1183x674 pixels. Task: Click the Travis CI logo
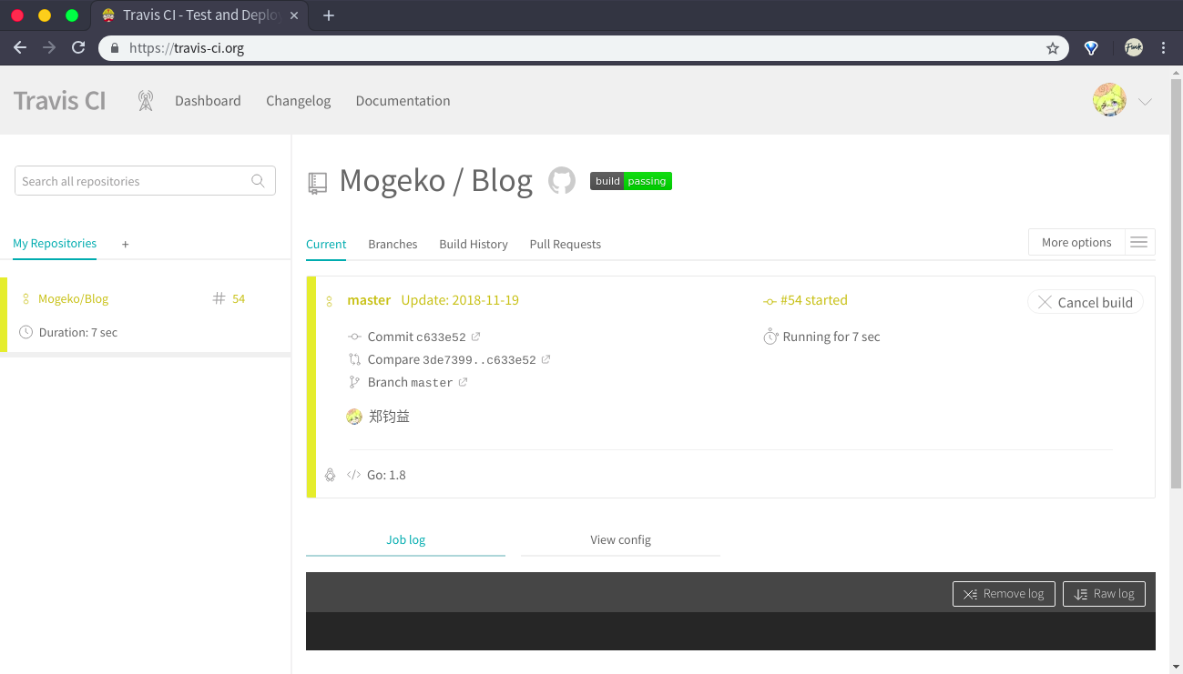(x=60, y=100)
